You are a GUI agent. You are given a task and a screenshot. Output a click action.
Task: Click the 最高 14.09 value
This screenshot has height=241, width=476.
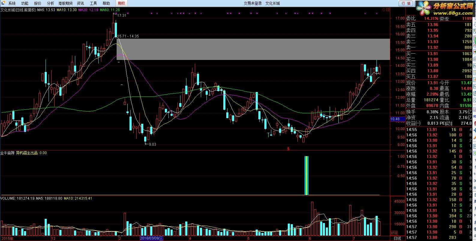(466, 89)
